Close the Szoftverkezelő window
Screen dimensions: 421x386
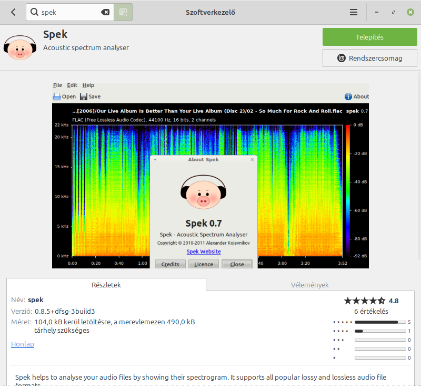point(410,12)
